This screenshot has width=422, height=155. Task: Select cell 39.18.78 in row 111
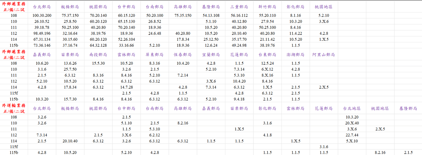click(x=42, y=27)
